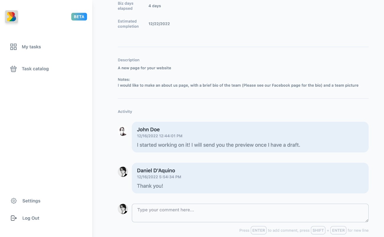Click the 12/22/2022 estimated completion date
Screen dimensions: 384x237
tap(159, 24)
